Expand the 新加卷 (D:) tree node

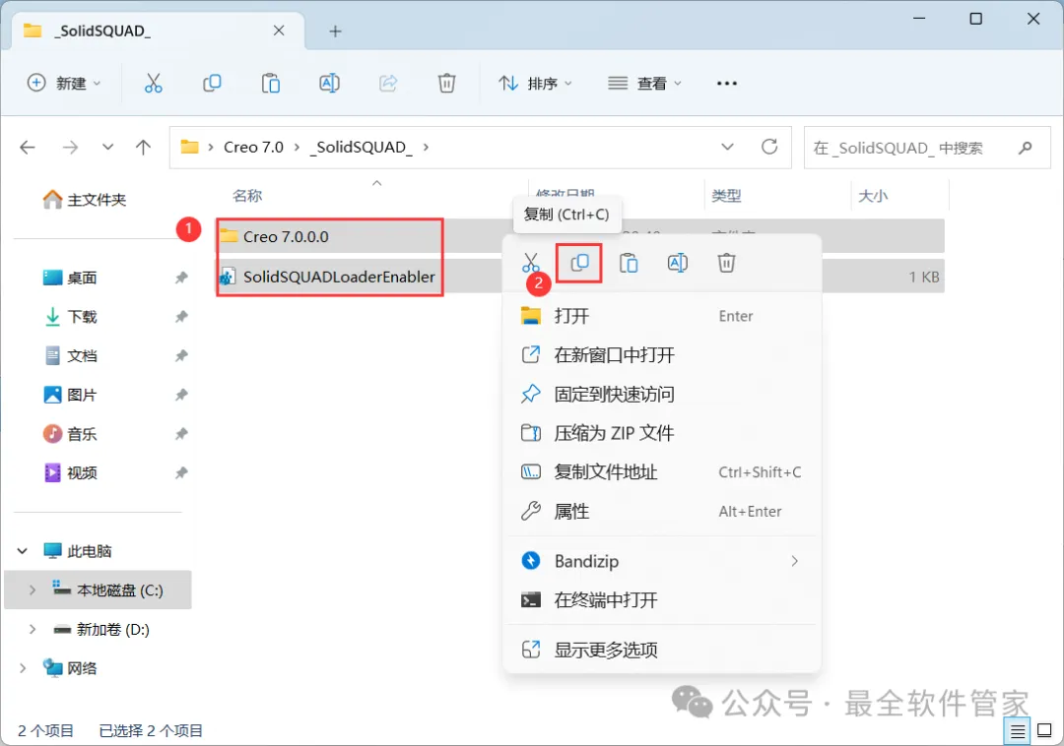click(32, 630)
